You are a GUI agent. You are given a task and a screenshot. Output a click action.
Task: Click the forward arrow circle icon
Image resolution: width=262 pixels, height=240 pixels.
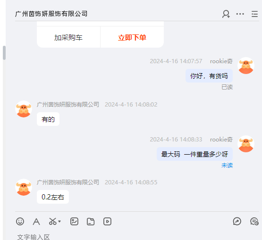[237, 222]
